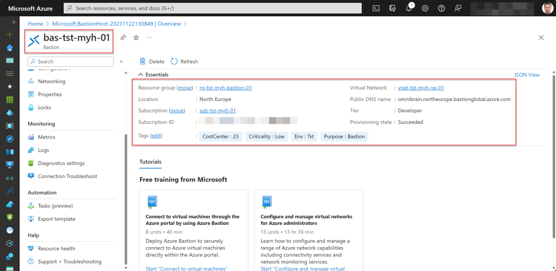
Task: Open the more options ellipsis menu
Action: click(x=149, y=37)
